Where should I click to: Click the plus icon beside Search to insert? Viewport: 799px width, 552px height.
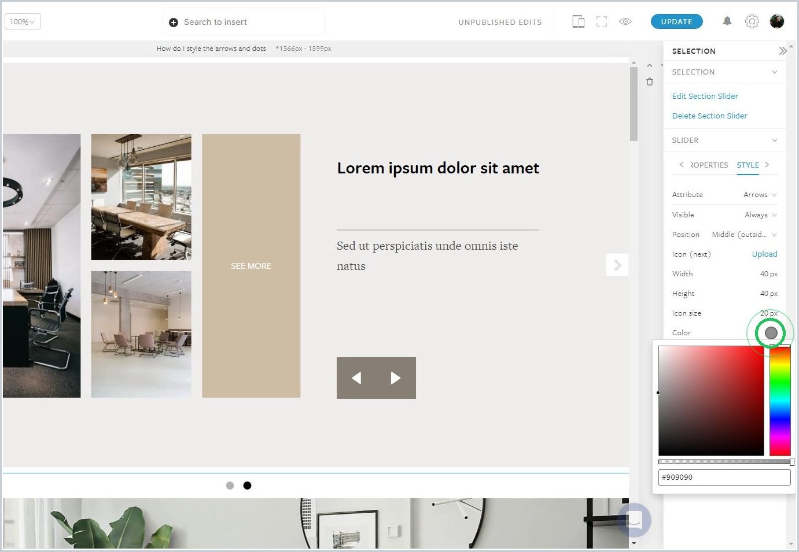tap(173, 23)
